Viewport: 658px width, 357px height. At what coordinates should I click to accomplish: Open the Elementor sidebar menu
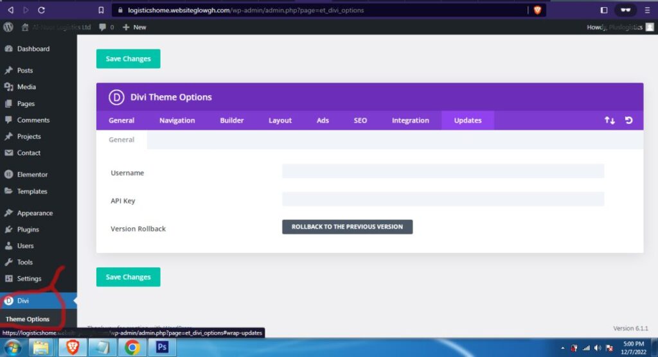32,175
